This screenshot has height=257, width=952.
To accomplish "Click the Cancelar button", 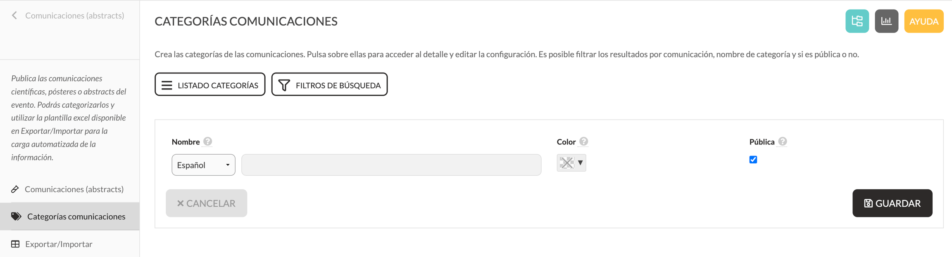I will point(206,203).
